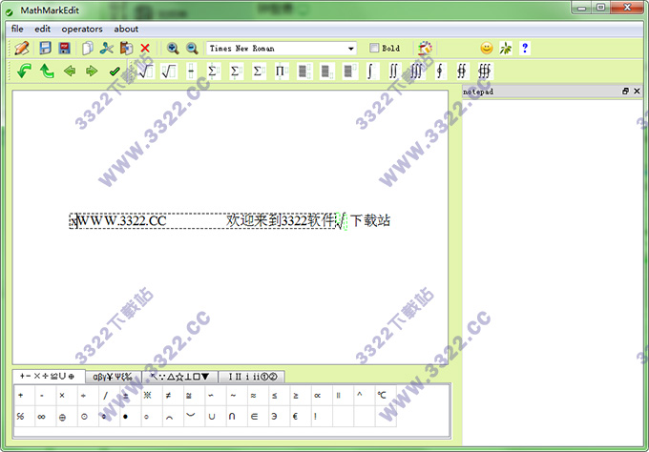Click the yellow smiley face icon
Image resolution: width=649 pixels, height=452 pixels.
coord(487,48)
